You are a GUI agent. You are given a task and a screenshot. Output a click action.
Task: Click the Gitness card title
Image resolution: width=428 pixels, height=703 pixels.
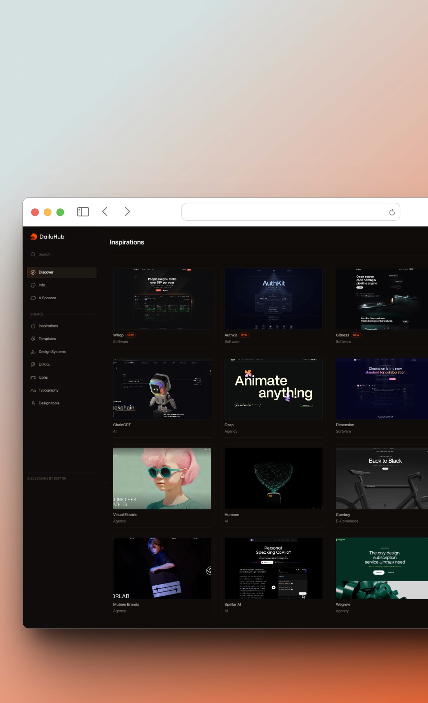point(343,335)
